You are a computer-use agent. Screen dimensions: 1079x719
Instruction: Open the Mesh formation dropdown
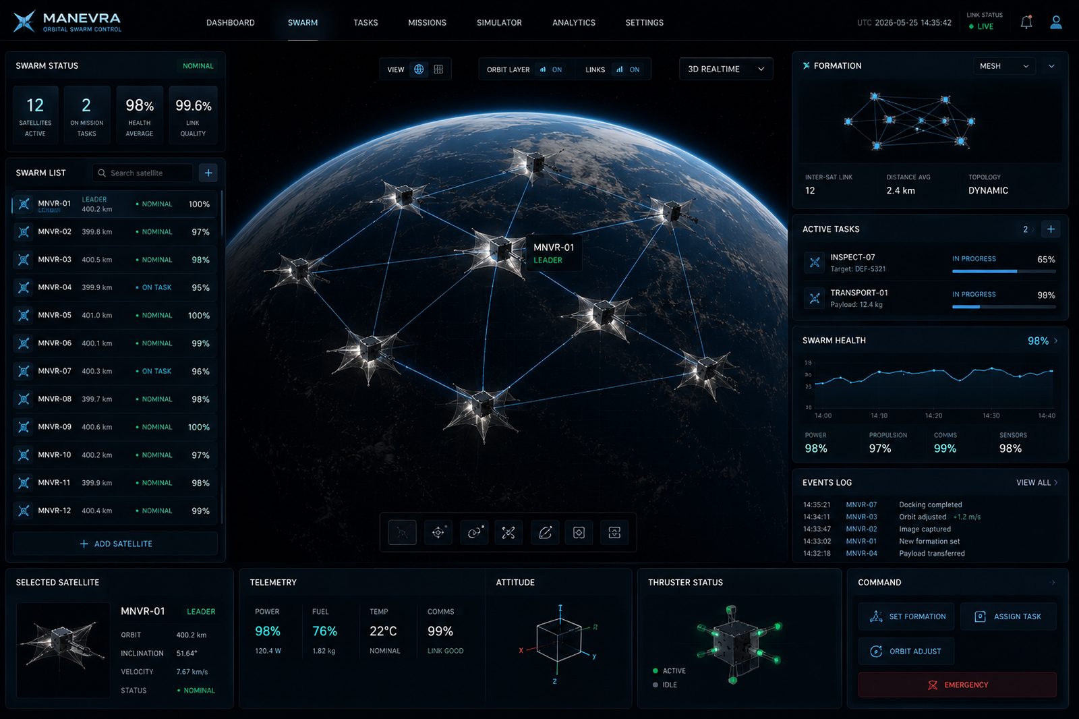click(1004, 66)
